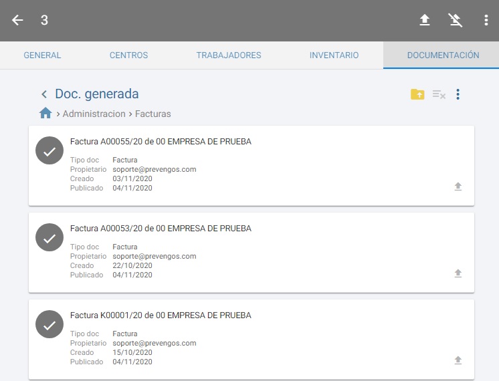Click the back arrow in top bar
Screen dimensions: 499x381
(x=17, y=20)
